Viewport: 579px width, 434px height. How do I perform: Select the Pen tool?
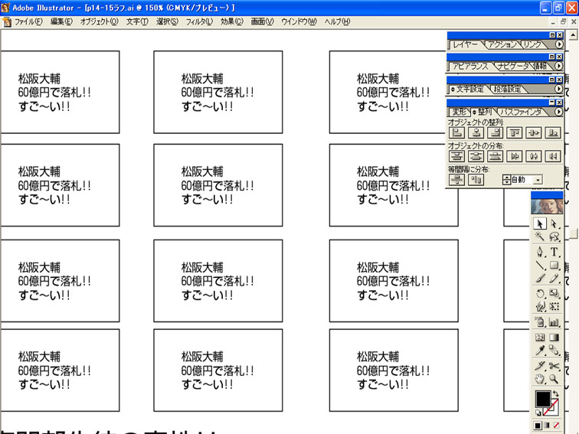tap(539, 253)
